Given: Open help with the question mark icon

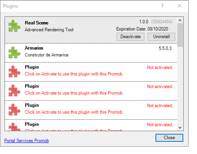Looking at the screenshot, I should tap(162, 6).
